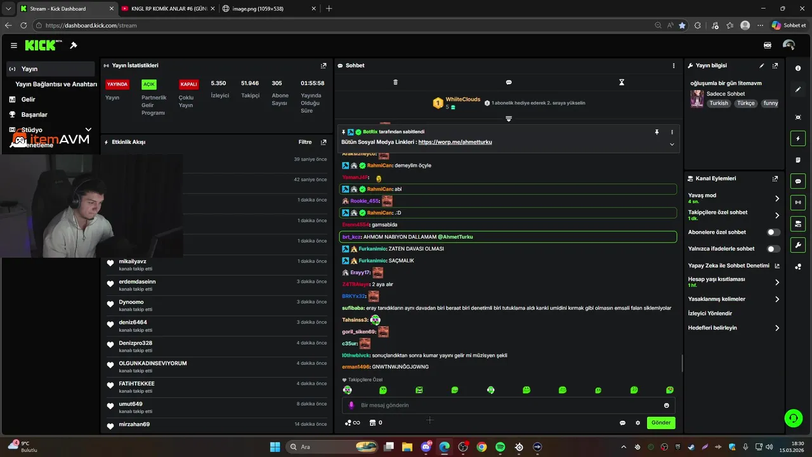Click the trash icon in the chat toolbar
This screenshot has width=812, height=457.
(395, 83)
